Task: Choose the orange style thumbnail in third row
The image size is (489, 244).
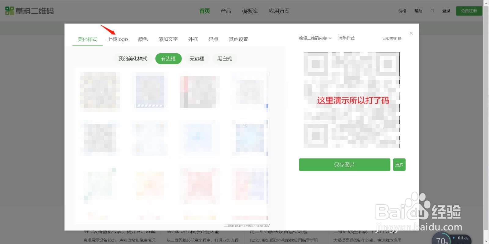Action: tap(150, 186)
